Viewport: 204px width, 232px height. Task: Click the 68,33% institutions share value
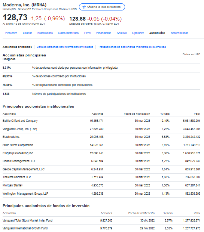click(7, 76)
